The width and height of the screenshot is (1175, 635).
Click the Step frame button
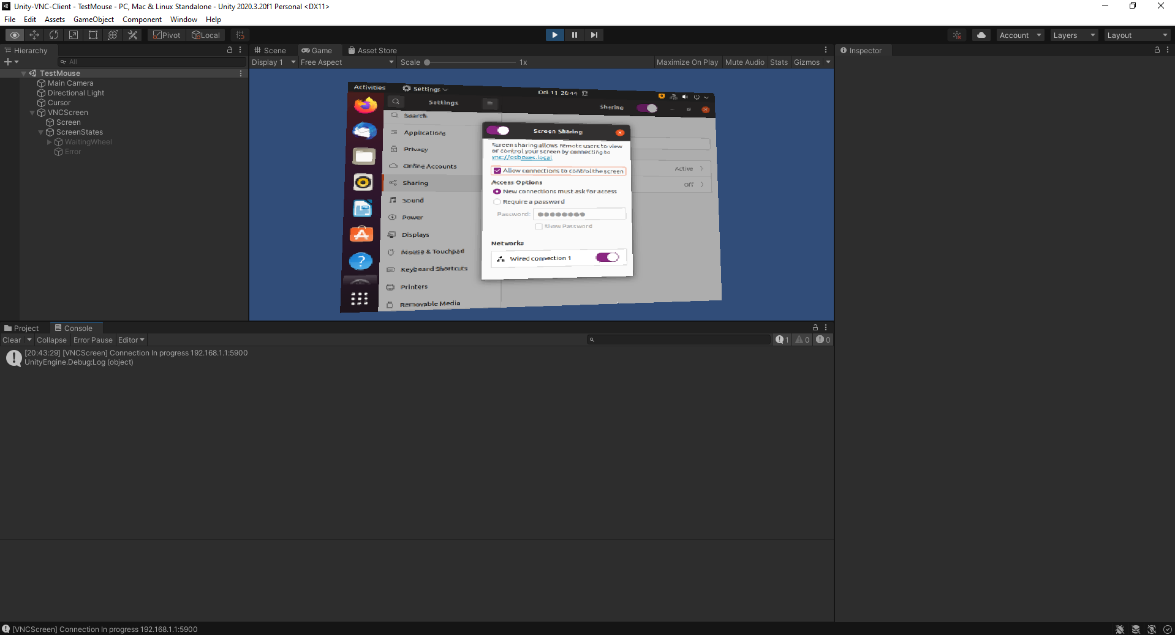(594, 35)
